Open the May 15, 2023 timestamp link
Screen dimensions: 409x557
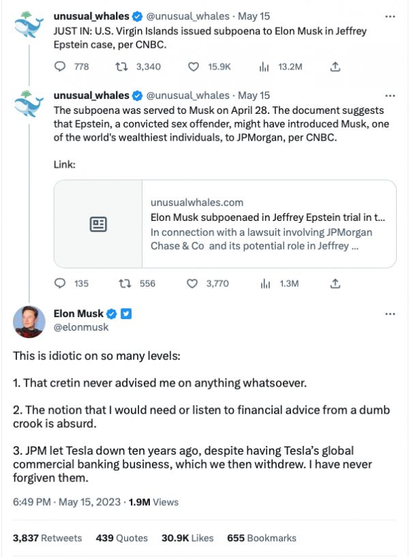(x=92, y=502)
